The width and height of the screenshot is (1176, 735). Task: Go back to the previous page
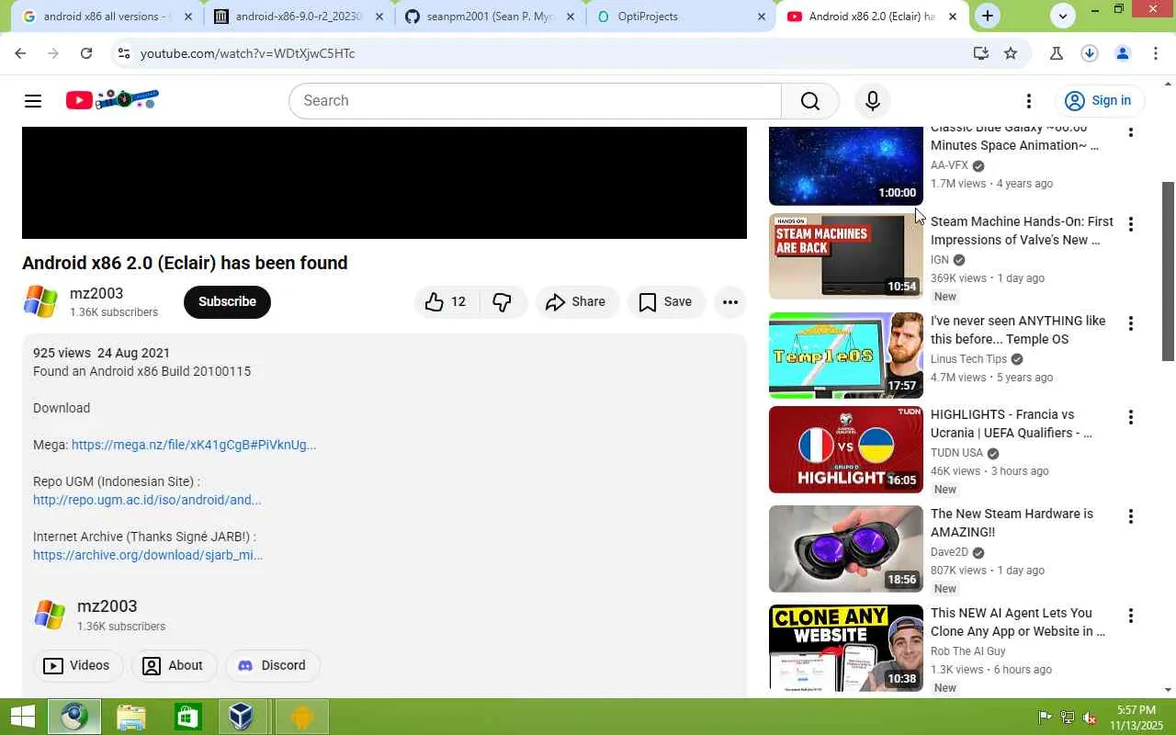(x=20, y=53)
